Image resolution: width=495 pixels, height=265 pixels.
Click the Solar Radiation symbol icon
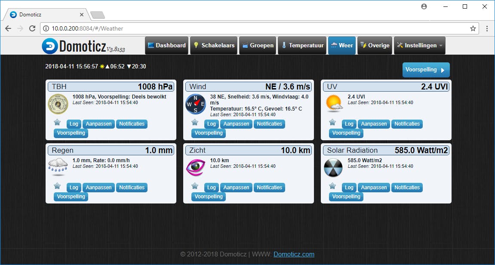tap(333, 168)
